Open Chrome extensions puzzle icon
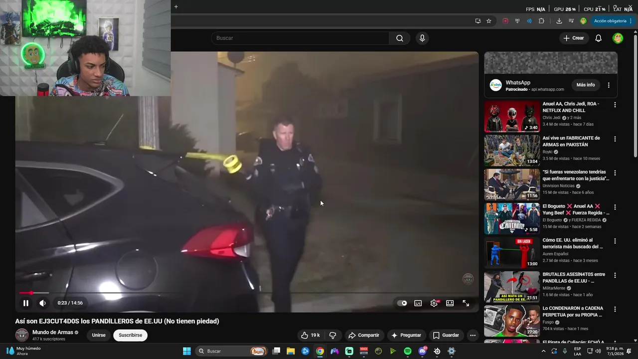The width and height of the screenshot is (638, 359). pos(541,21)
